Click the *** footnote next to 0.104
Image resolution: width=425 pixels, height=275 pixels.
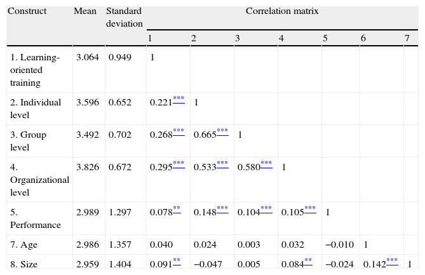pos(266,208)
